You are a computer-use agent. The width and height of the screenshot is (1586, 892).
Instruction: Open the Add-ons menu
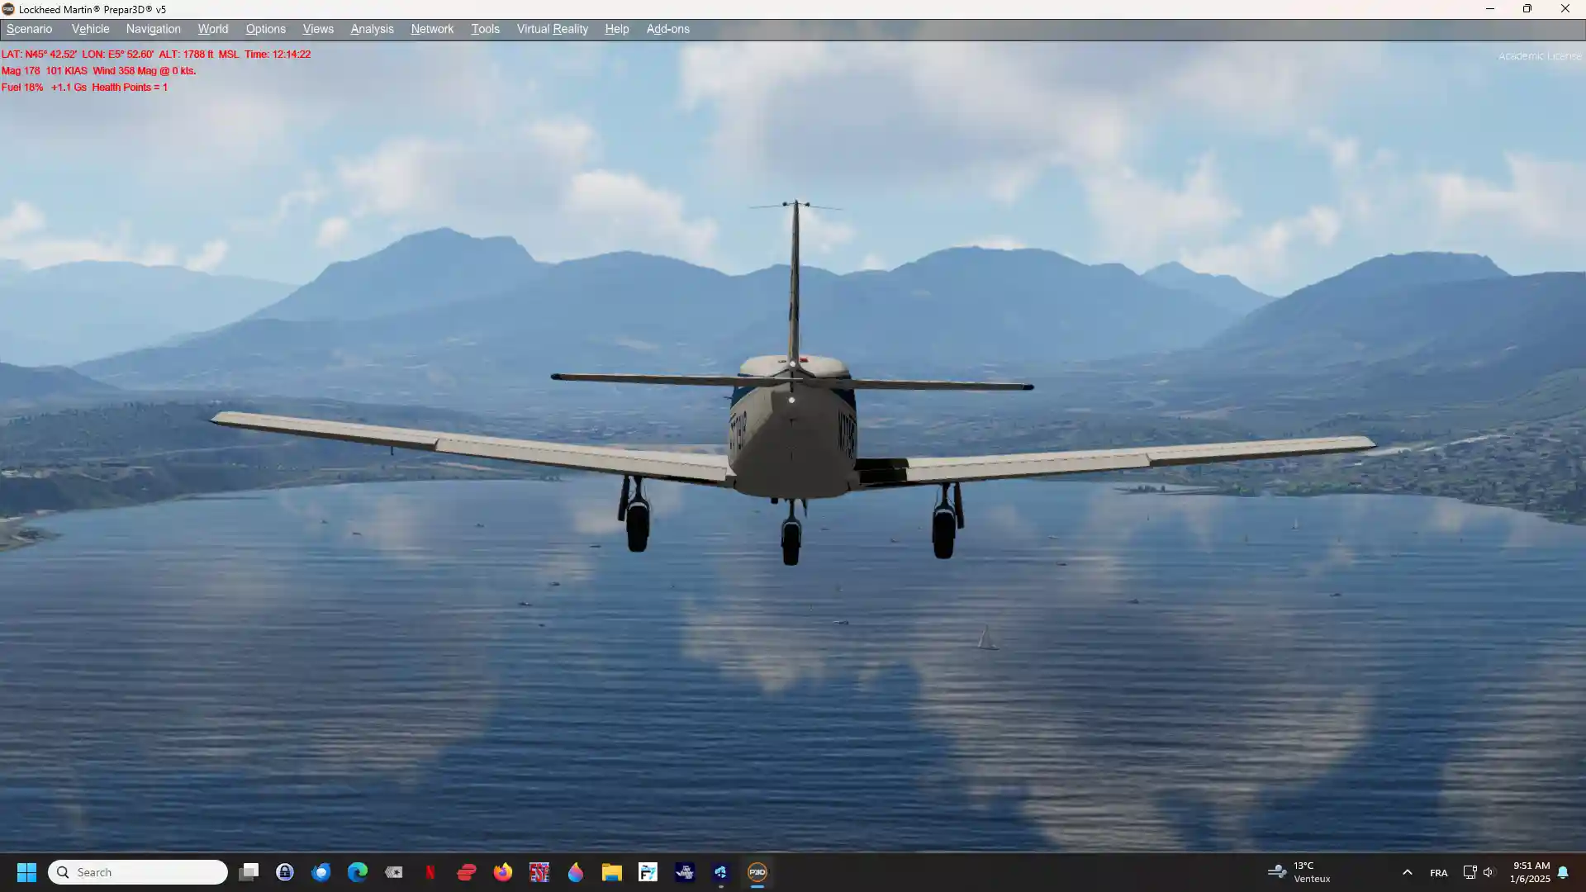click(667, 29)
